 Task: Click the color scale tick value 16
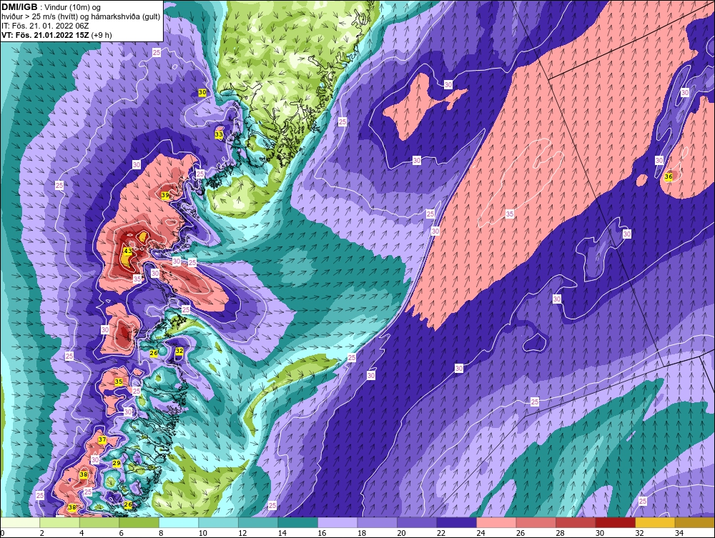tap(322, 533)
